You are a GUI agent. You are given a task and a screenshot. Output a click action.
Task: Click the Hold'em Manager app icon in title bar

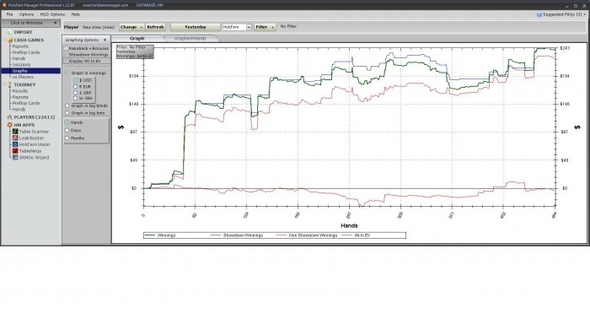(x=4, y=5)
